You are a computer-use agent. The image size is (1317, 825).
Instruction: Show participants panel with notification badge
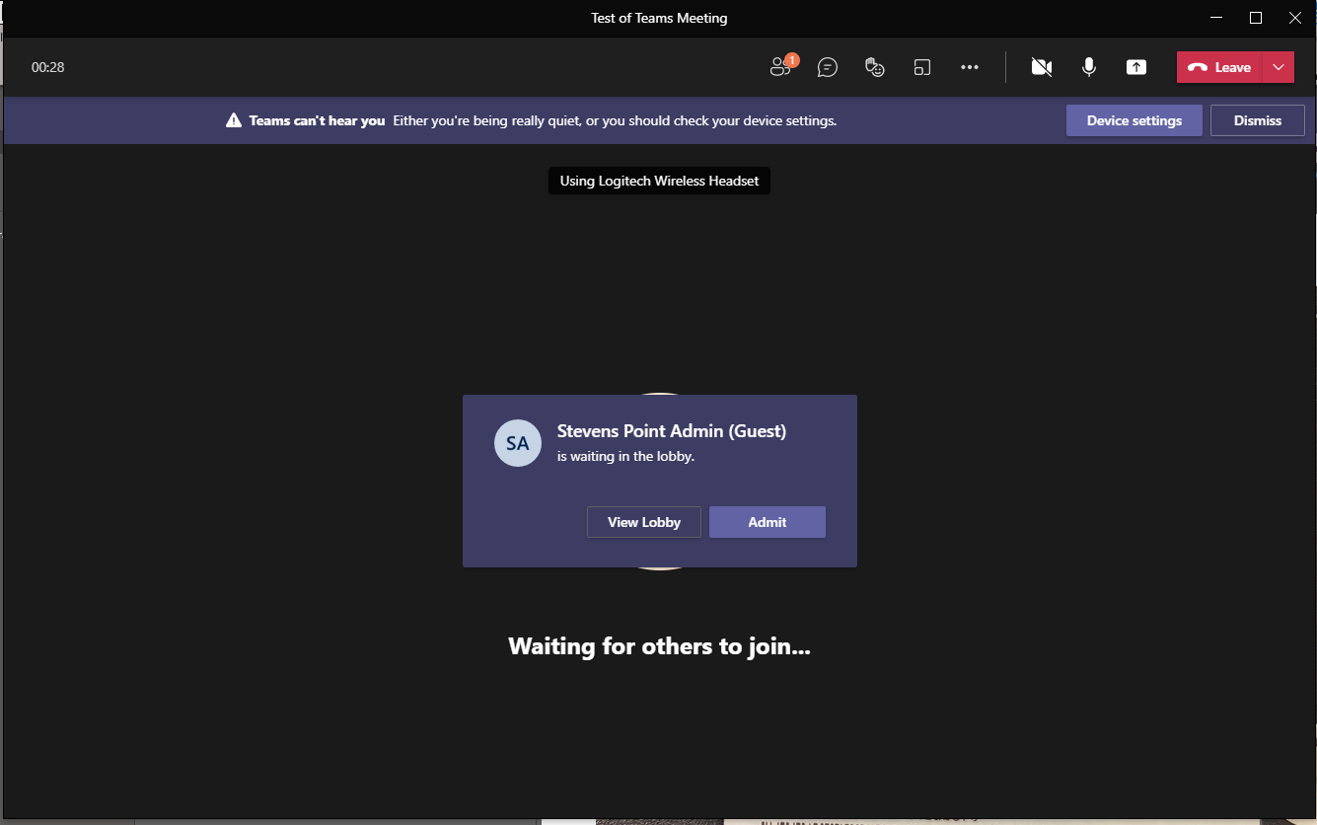(x=782, y=66)
